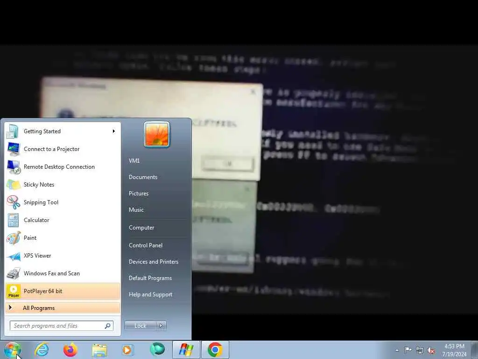The image size is (478, 359).
Task: Click the Windows Fax and Scan label
Action: [x=52, y=273]
